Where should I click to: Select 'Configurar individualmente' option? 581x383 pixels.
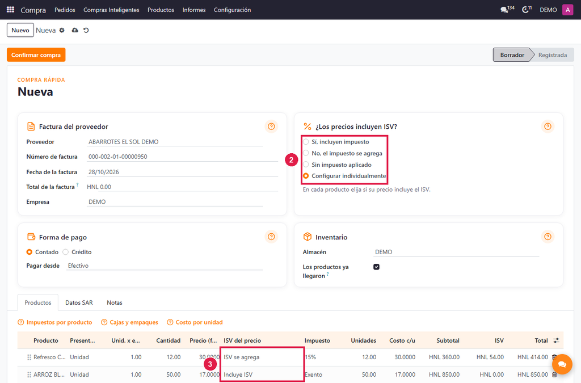point(306,176)
